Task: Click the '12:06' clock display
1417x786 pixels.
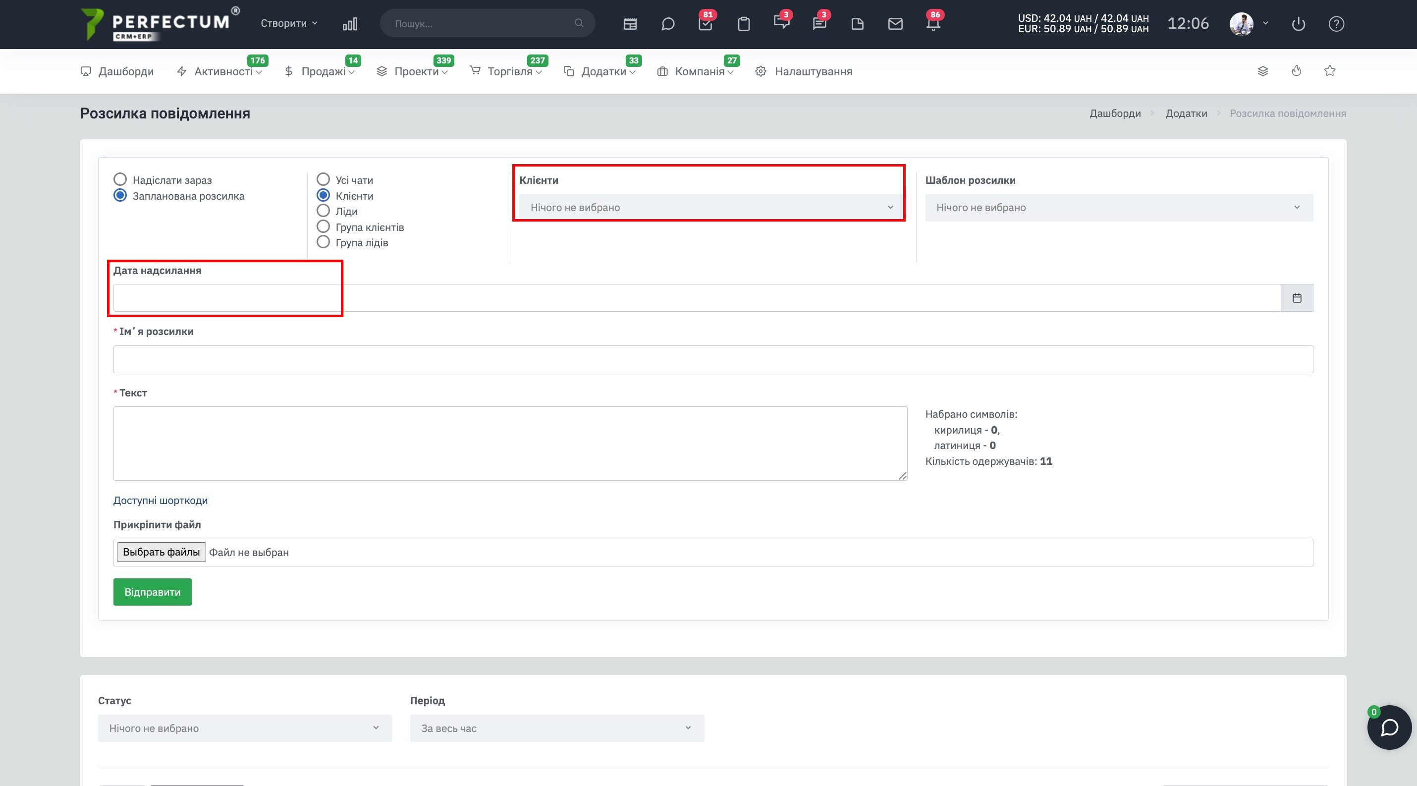Action: coord(1188,23)
